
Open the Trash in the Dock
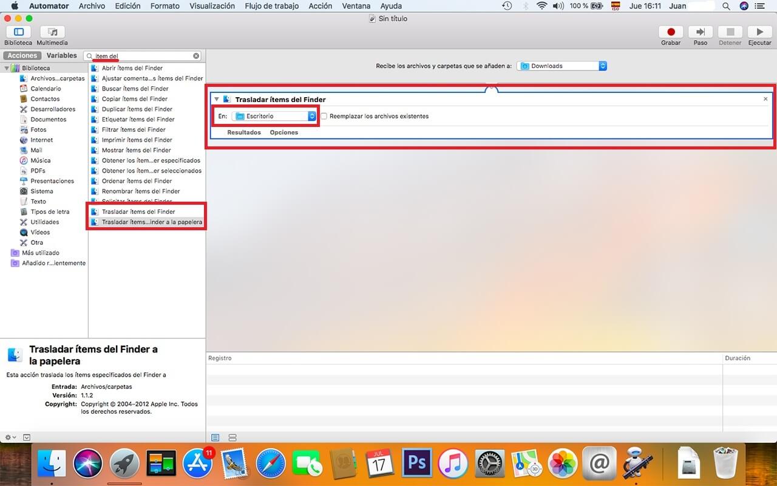point(725,464)
